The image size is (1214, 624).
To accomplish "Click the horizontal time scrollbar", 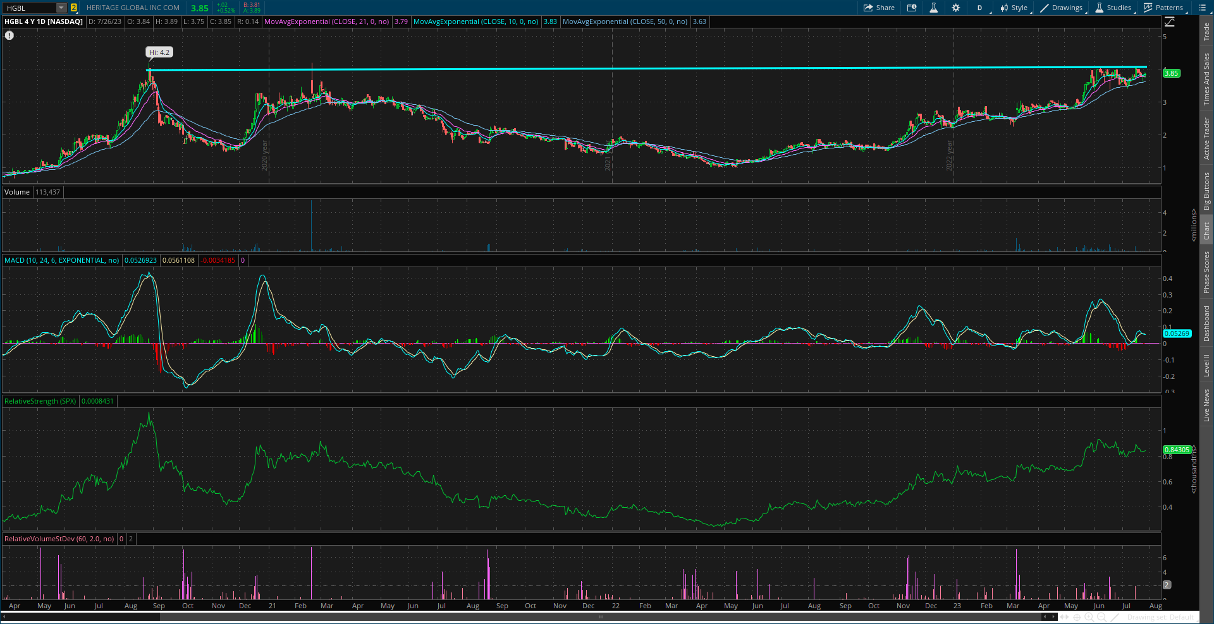I will click(599, 617).
